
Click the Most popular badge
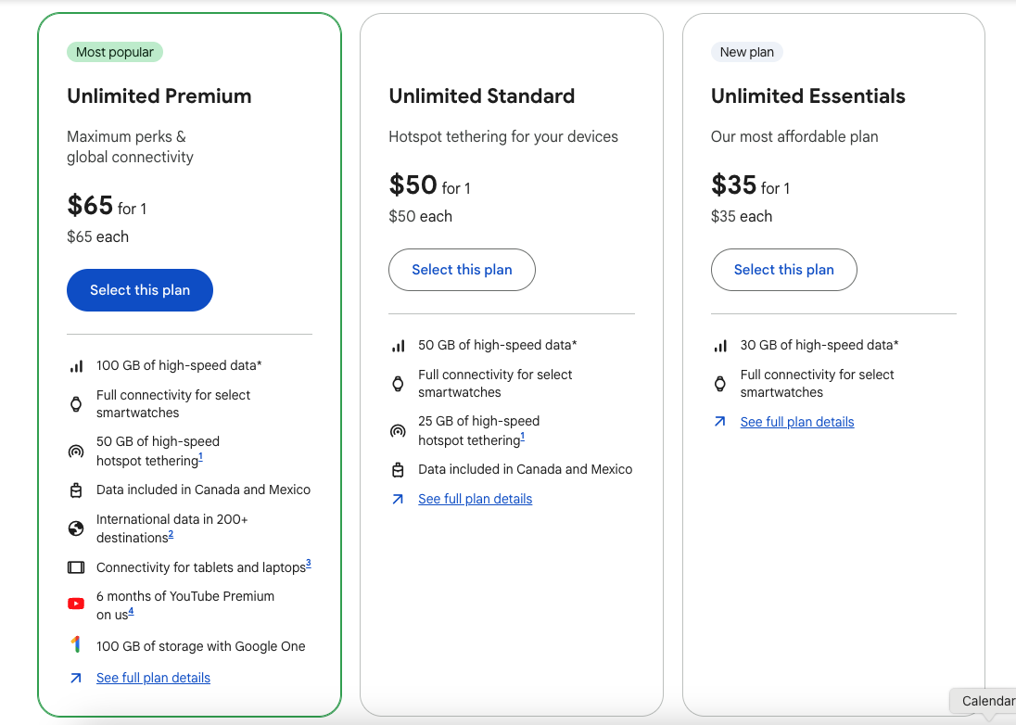(x=115, y=52)
